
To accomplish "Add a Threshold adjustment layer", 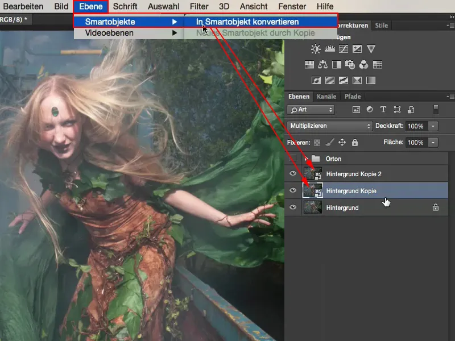I will coord(344,80).
